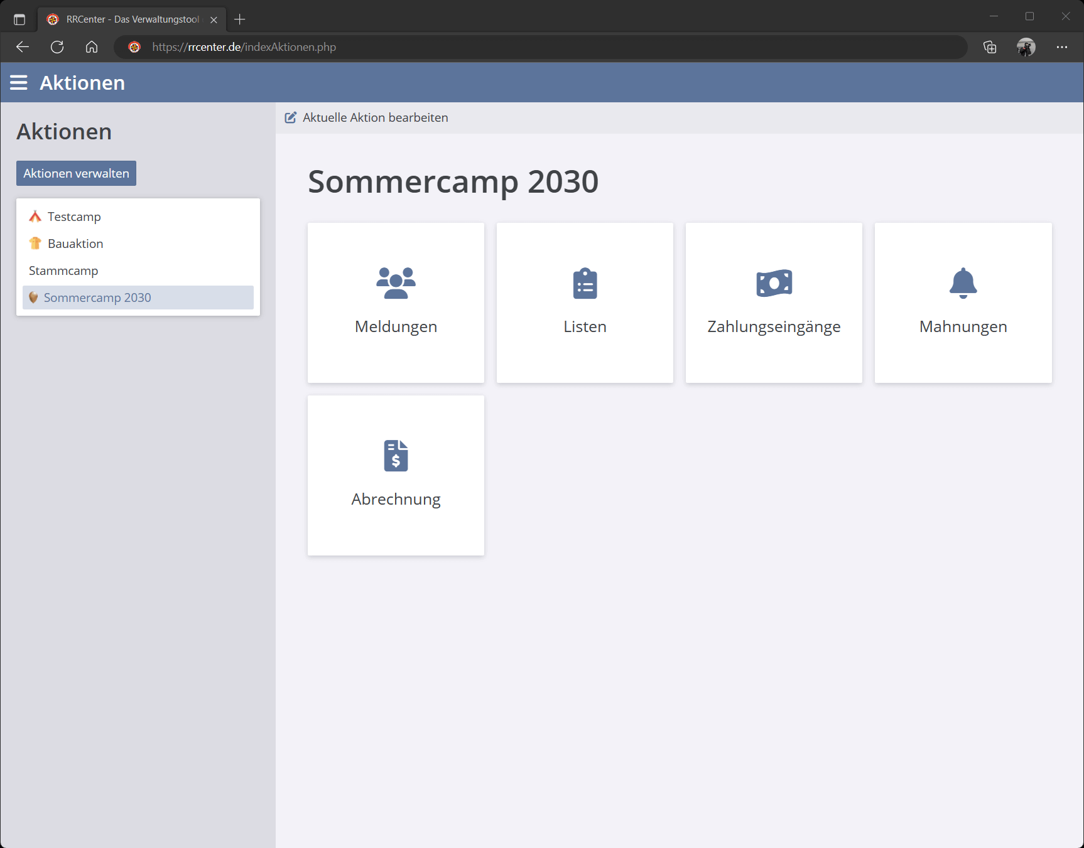Screen dimensions: 1084x848
Task: Open browser settings three-dot menu
Action: [1061, 47]
